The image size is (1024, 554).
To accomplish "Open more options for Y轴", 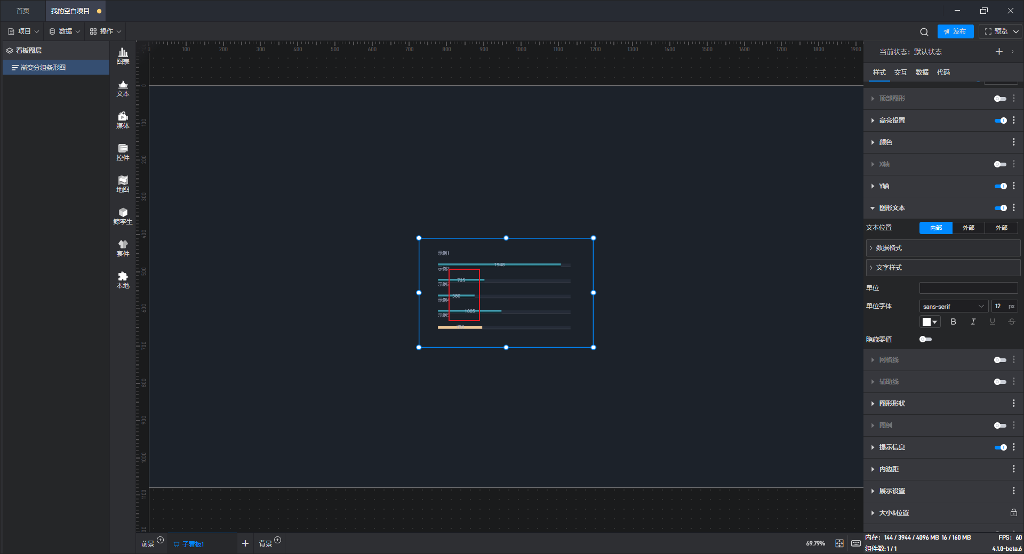I will 1014,186.
